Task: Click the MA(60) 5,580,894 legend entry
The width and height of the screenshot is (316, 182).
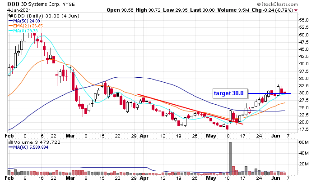Action: click(x=28, y=147)
